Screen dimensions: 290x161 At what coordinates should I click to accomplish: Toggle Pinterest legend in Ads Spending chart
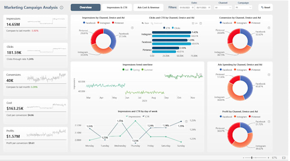(255, 70)
